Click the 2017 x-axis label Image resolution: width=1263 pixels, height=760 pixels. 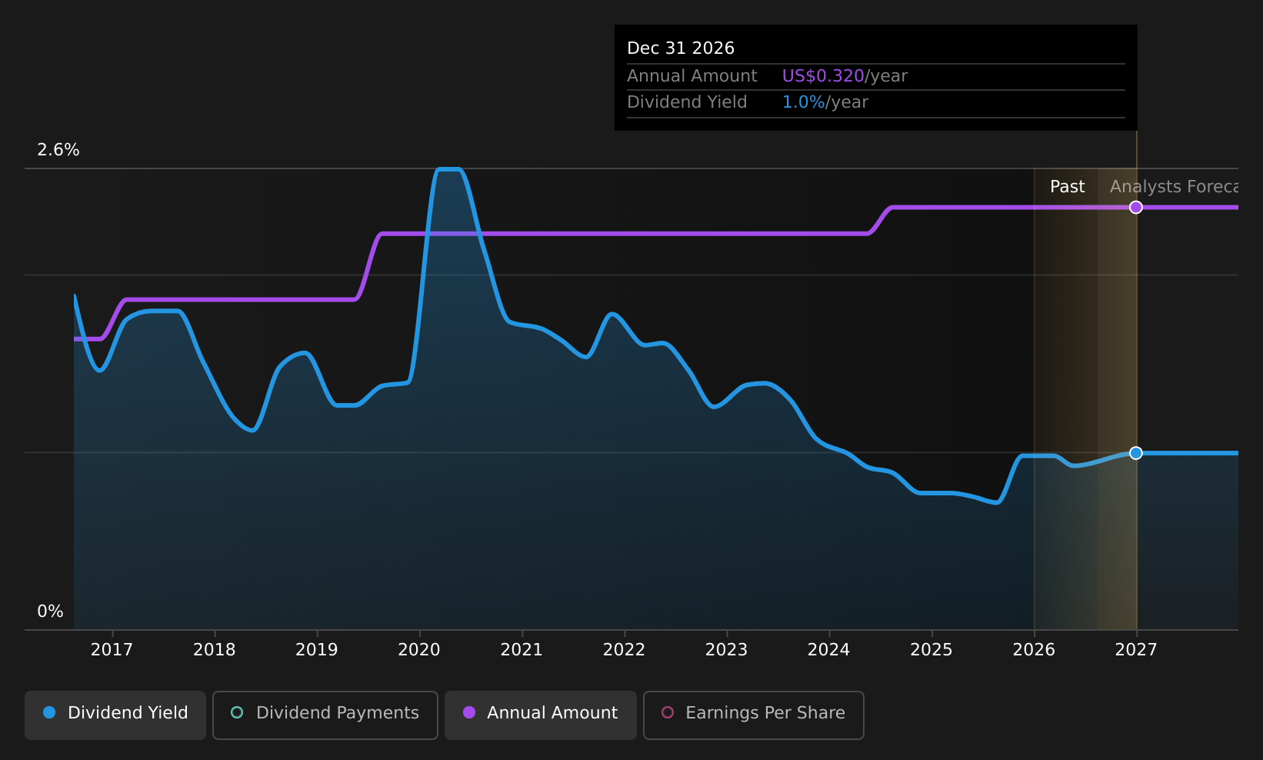(112, 650)
